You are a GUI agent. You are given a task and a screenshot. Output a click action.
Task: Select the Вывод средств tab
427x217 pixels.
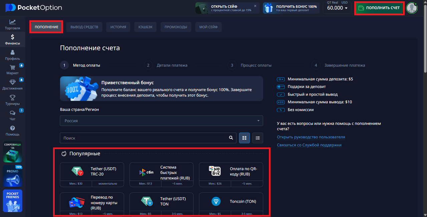[84, 27]
